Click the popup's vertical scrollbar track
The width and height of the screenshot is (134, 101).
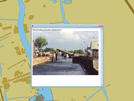(102, 57)
